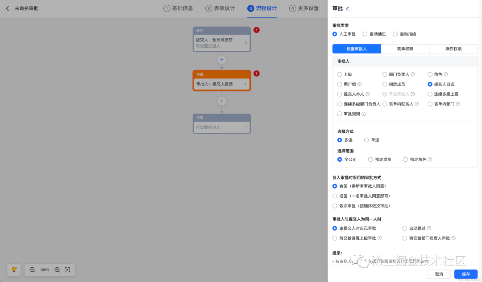Click the fit-to-screen icon in zoom bar
This screenshot has width=482, height=282.
67,270
